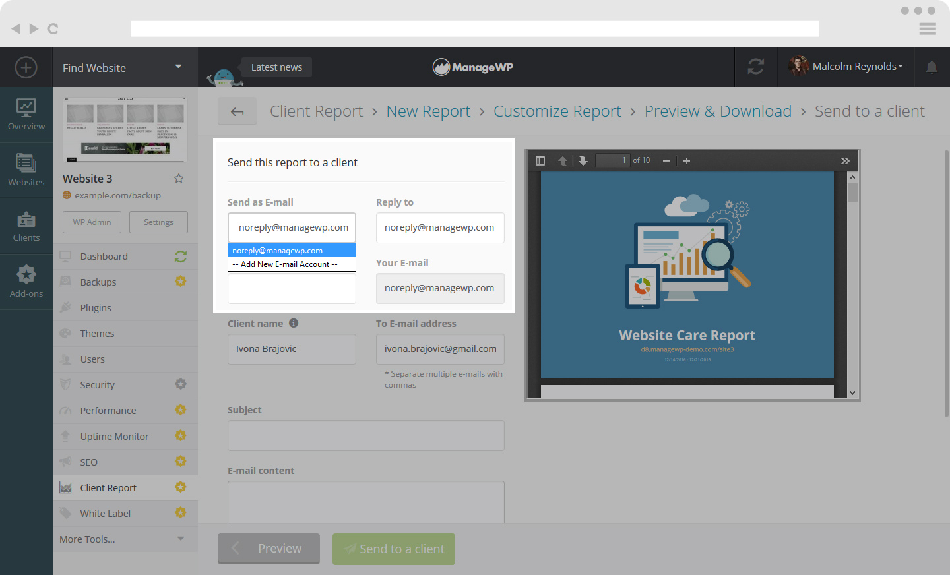Click the browser address bar
This screenshot has width=950, height=575.
pyautogui.click(x=475, y=29)
